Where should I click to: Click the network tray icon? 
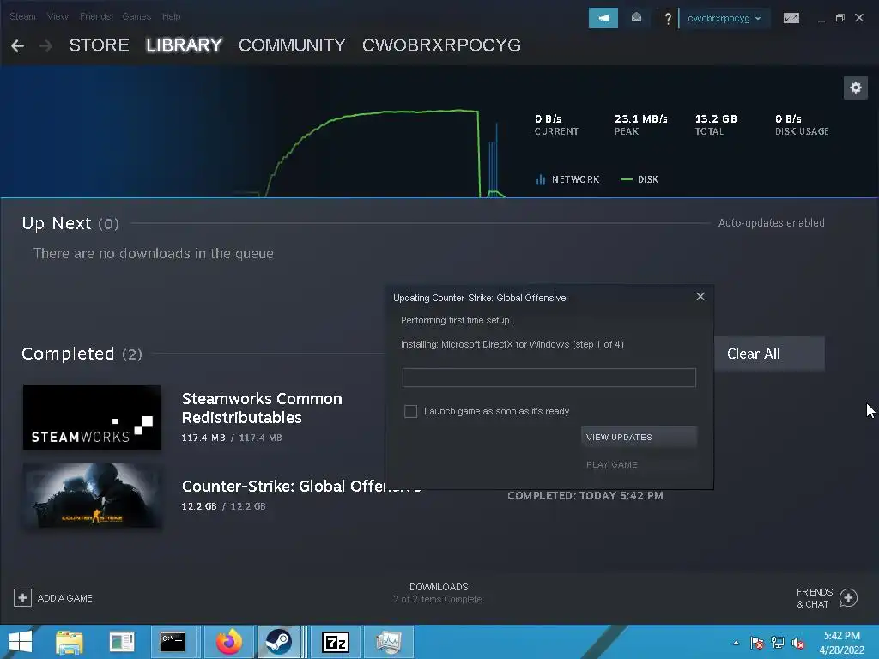(778, 643)
